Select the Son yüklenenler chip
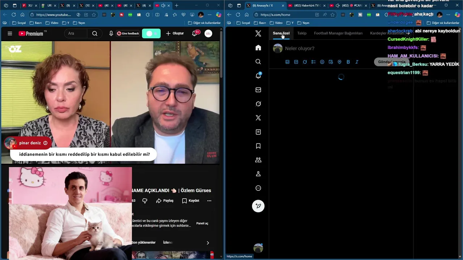Image resolution: width=463 pixels, height=260 pixels. [144, 243]
